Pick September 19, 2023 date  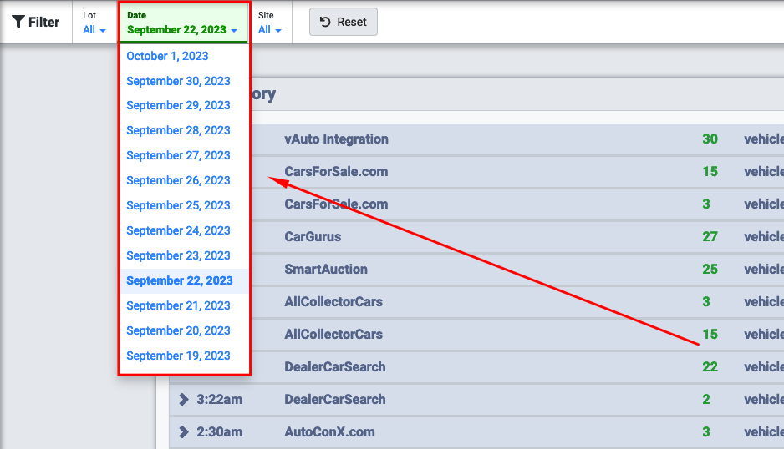178,356
